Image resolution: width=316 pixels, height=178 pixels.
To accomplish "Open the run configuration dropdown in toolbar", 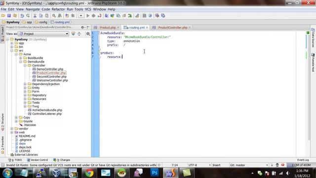I will tap(81, 16).
